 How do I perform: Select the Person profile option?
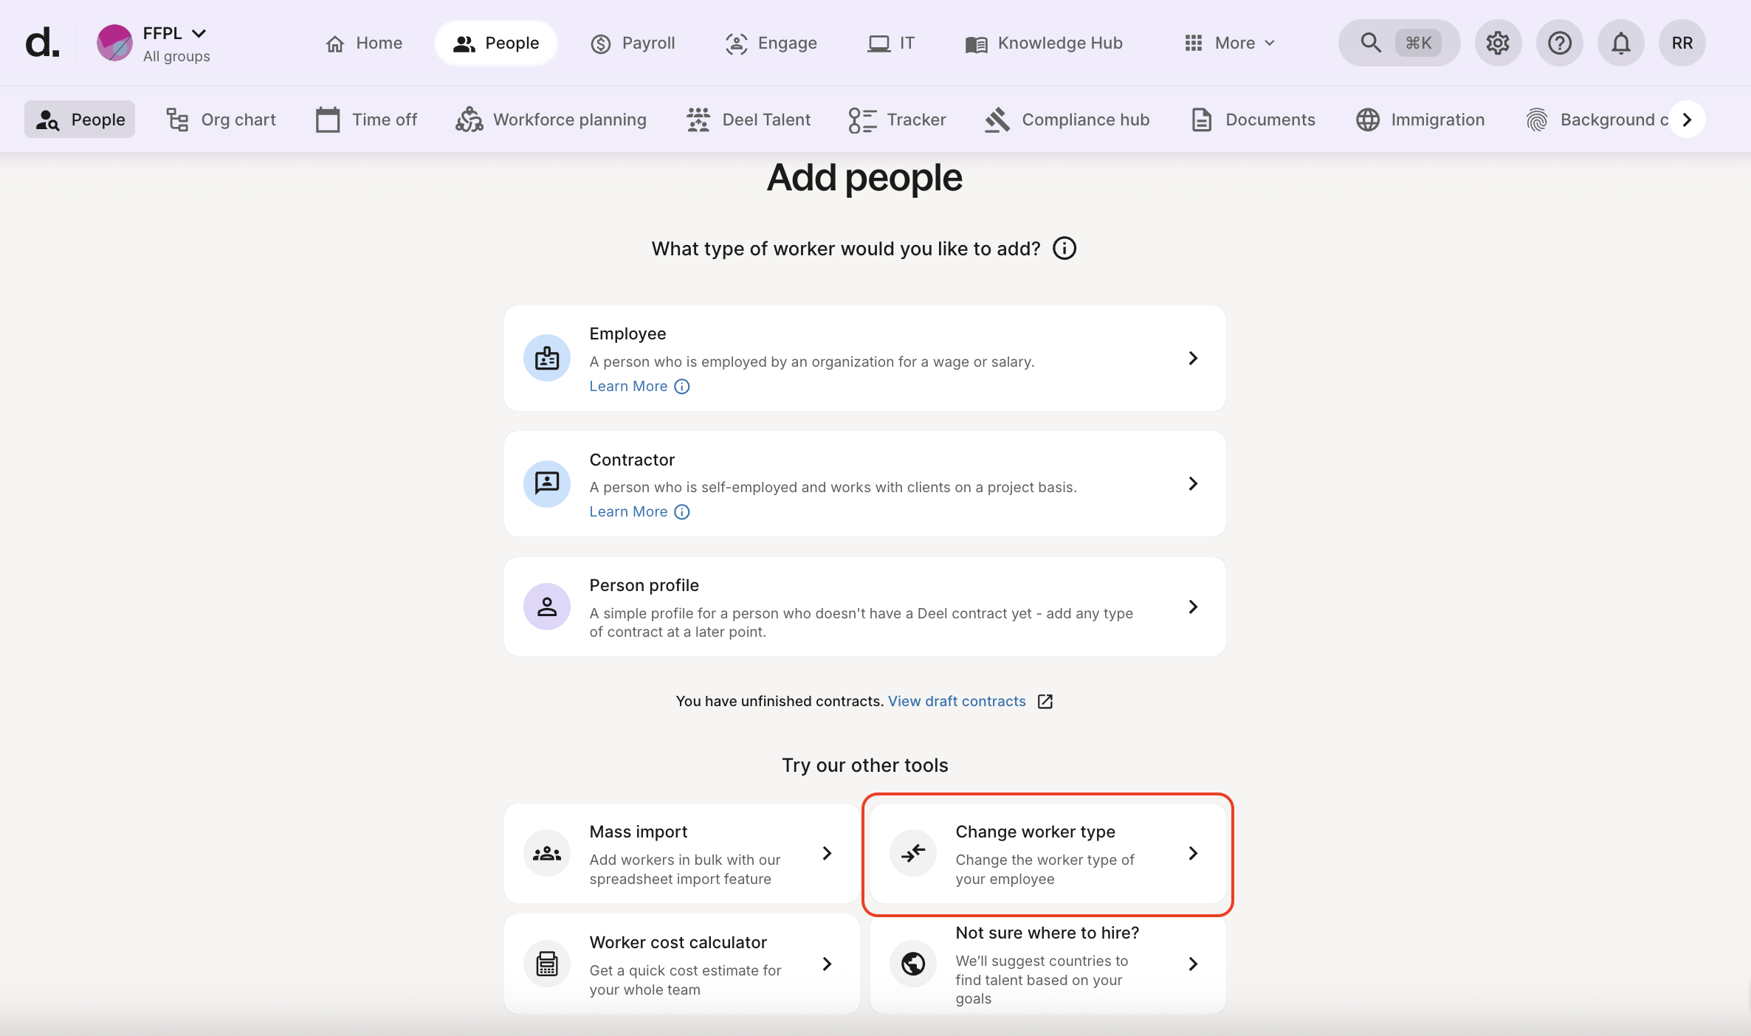pyautogui.click(x=864, y=607)
